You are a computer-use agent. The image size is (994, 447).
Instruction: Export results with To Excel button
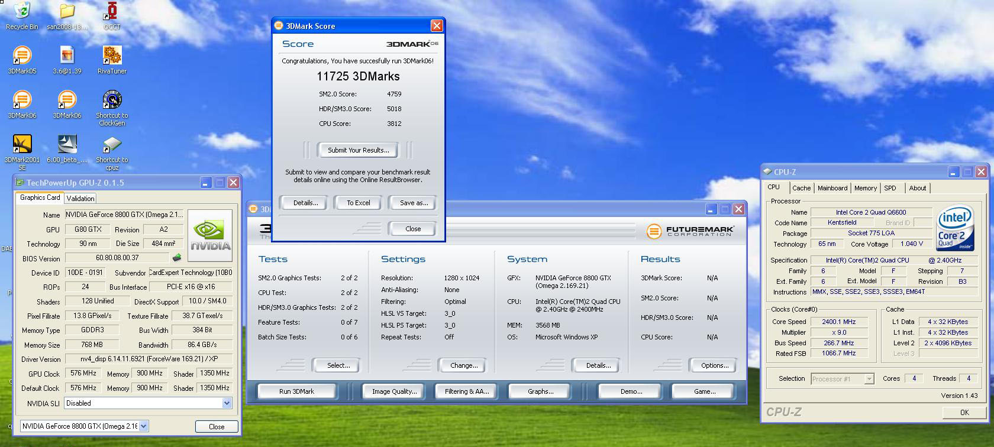point(359,203)
